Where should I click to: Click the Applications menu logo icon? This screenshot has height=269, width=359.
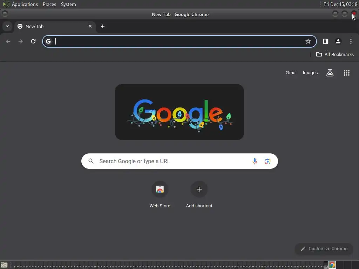pyautogui.click(x=6, y=4)
